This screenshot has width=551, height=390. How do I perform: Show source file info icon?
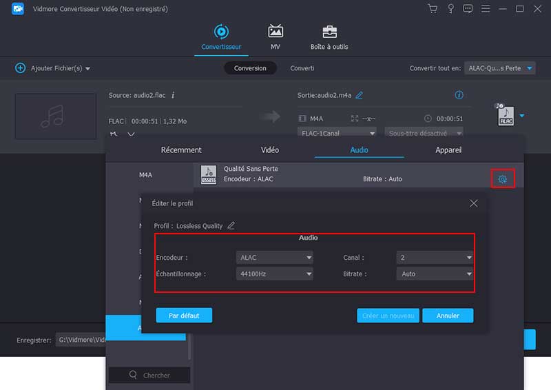coord(174,95)
